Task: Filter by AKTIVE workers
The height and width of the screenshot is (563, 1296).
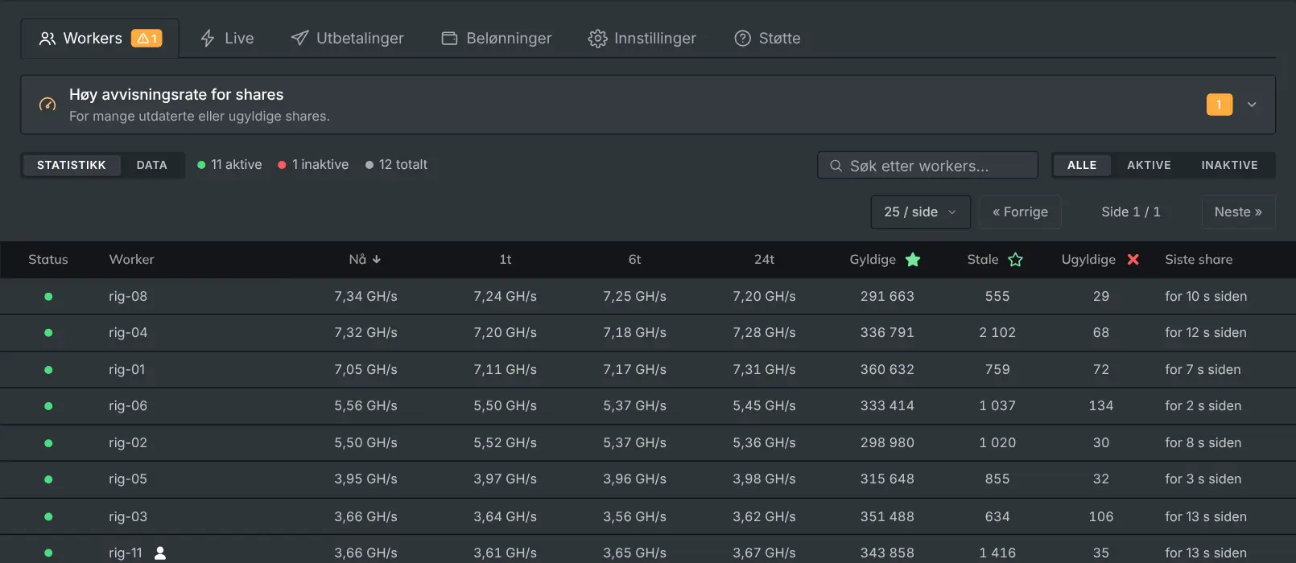Action: point(1149,165)
